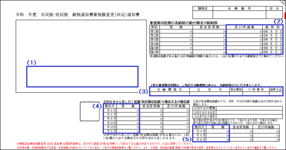This screenshot has width=286, height=150.
Task: Click the form title 納税通知書兼税額変更(決定)通知書
Action: pyautogui.click(x=106, y=15)
